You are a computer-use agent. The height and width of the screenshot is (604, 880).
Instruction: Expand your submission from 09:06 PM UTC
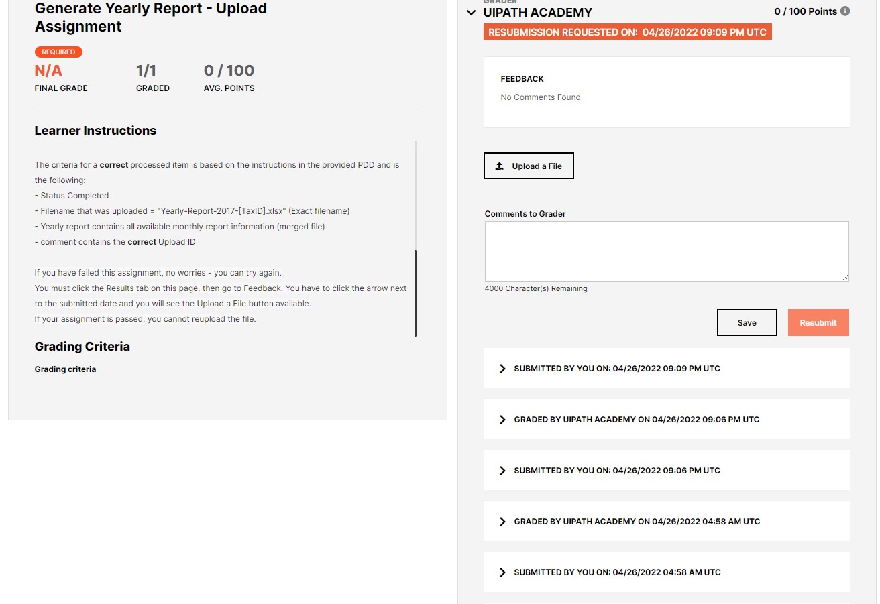[x=502, y=470]
